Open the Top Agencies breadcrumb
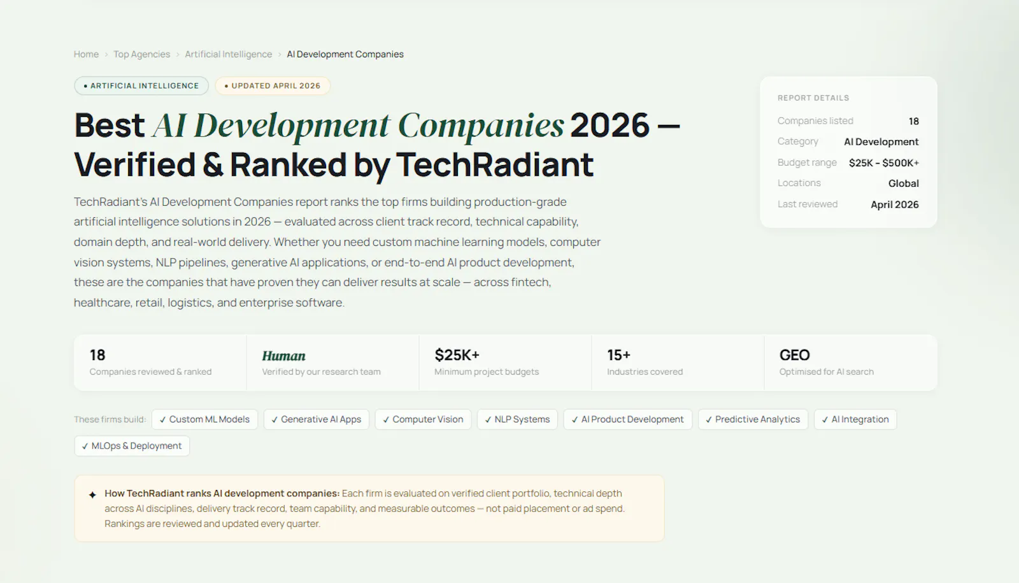The height and width of the screenshot is (583, 1019). click(x=141, y=54)
